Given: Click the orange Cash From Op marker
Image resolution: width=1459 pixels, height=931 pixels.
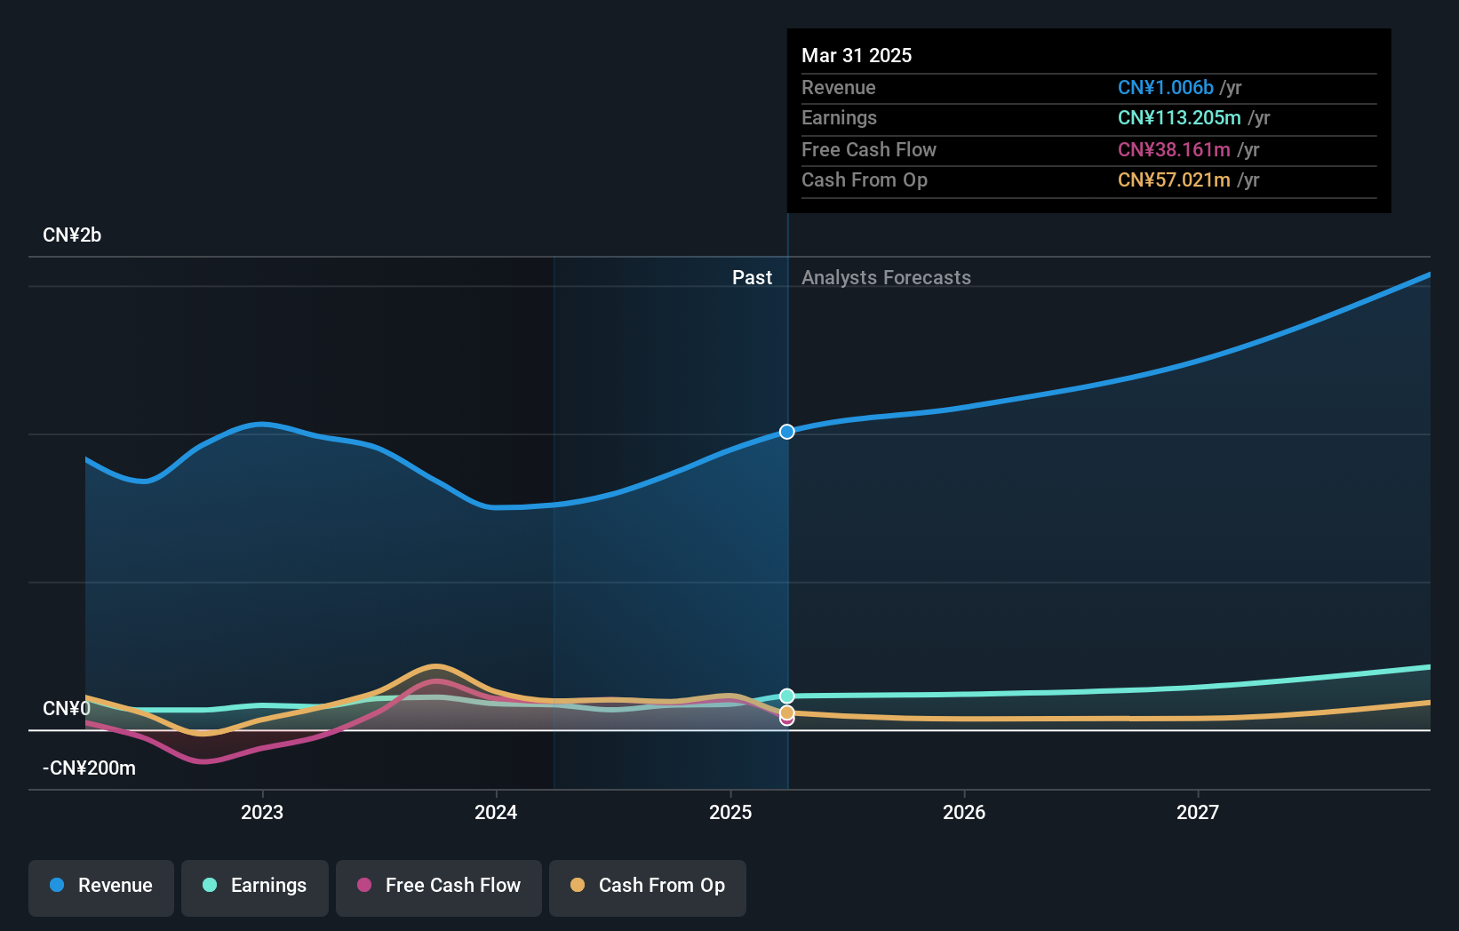Looking at the screenshot, I should pos(787,712).
